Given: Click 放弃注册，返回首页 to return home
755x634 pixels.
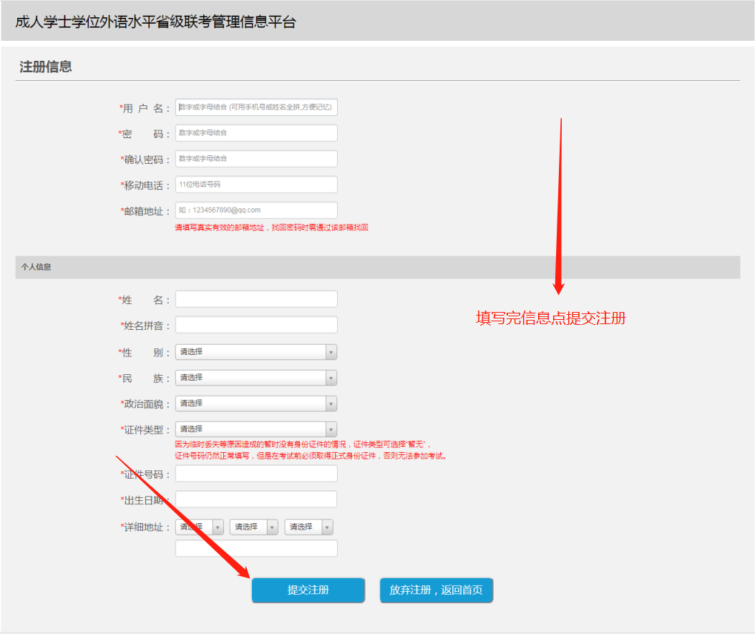Looking at the screenshot, I should pyautogui.click(x=436, y=590).
